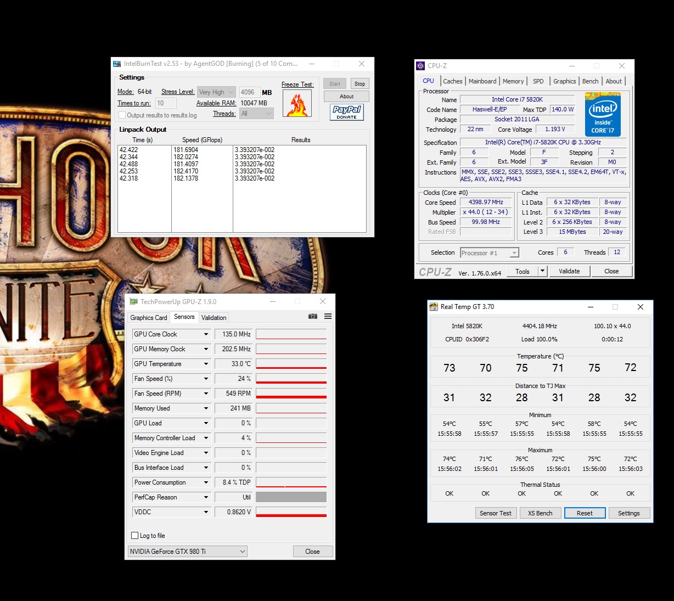Image resolution: width=674 pixels, height=601 pixels.
Task: Click the Real Temp Sensor Test button
Action: 496,513
